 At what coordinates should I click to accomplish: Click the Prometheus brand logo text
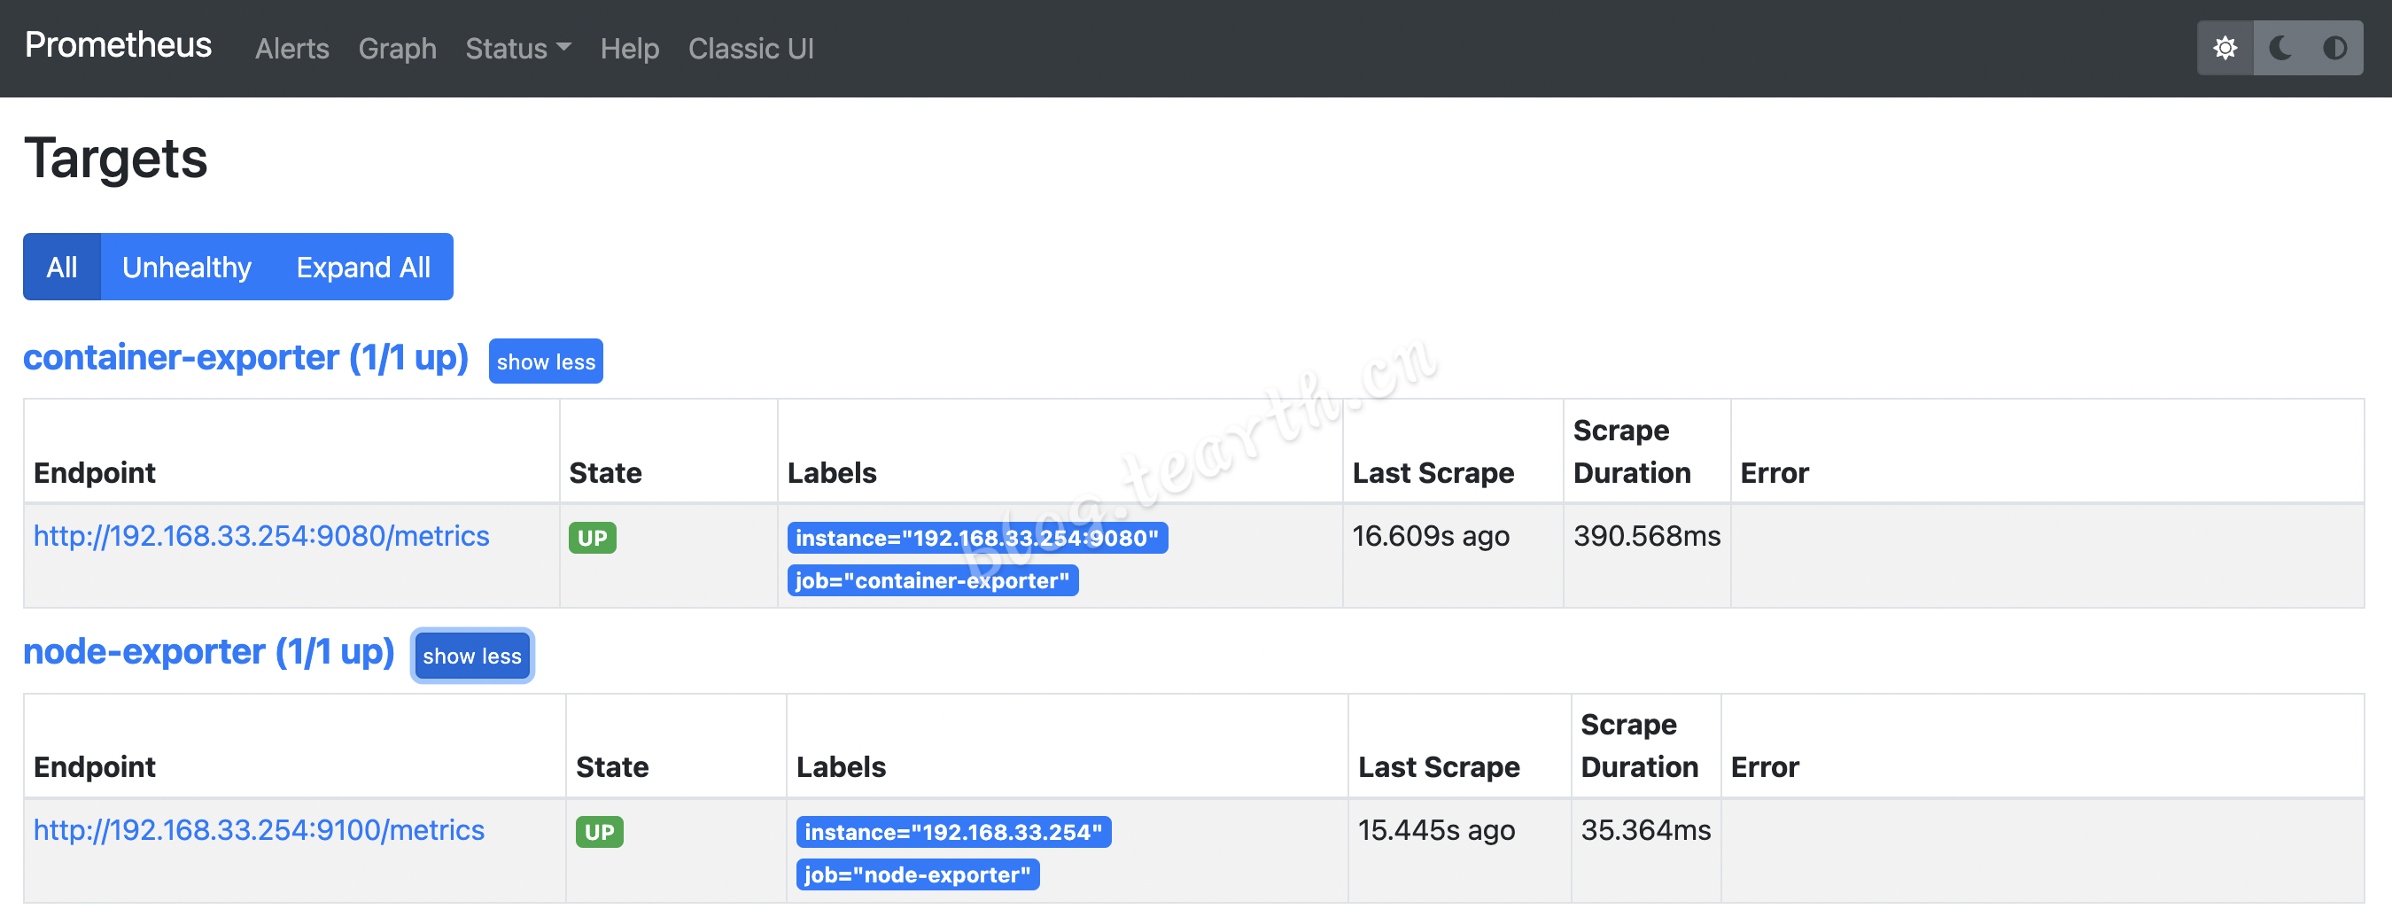pos(118,44)
